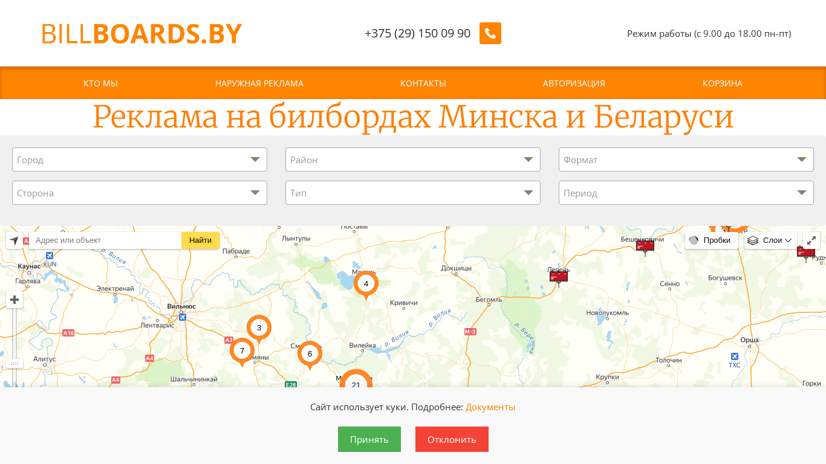The height and width of the screenshot is (464, 826).
Task: Open the АВТОРИЗАЦИЯ menu item
Action: click(574, 83)
